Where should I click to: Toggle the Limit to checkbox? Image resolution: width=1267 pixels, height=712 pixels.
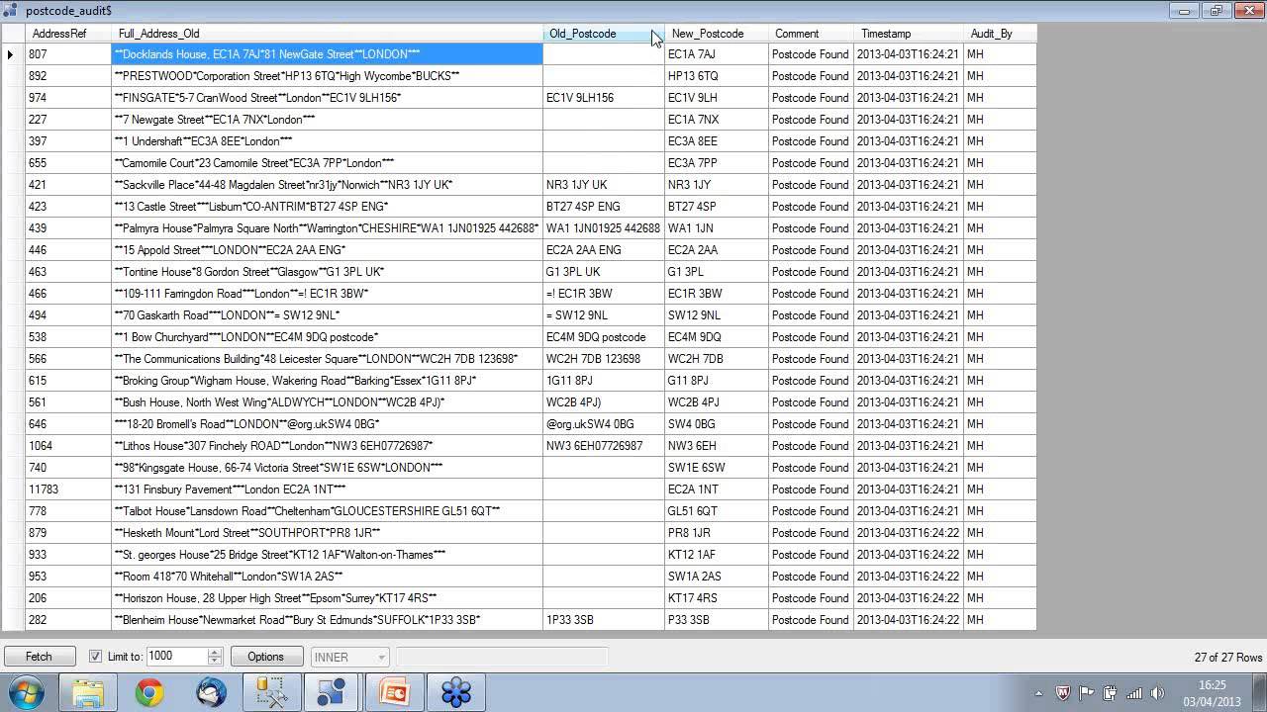coord(95,657)
